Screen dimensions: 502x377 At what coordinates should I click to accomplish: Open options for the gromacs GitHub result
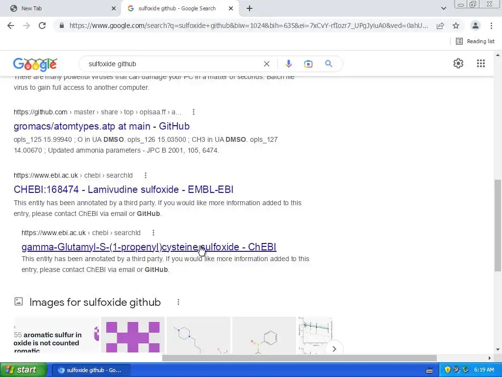coord(193,112)
